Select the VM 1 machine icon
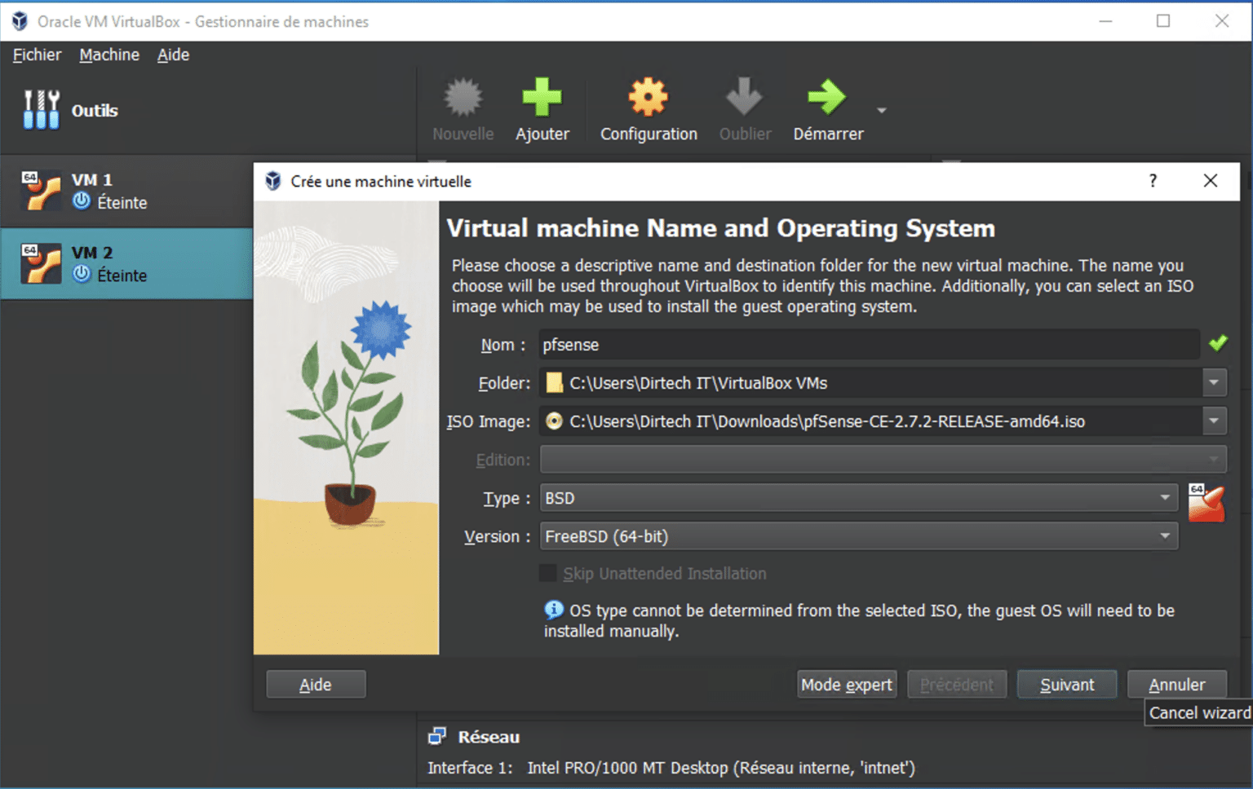Screen dimensions: 1253x789 pyautogui.click(x=41, y=189)
